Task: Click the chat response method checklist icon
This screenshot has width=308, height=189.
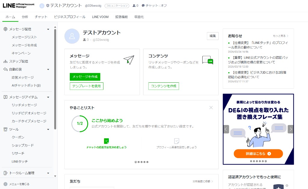Action: (106, 141)
